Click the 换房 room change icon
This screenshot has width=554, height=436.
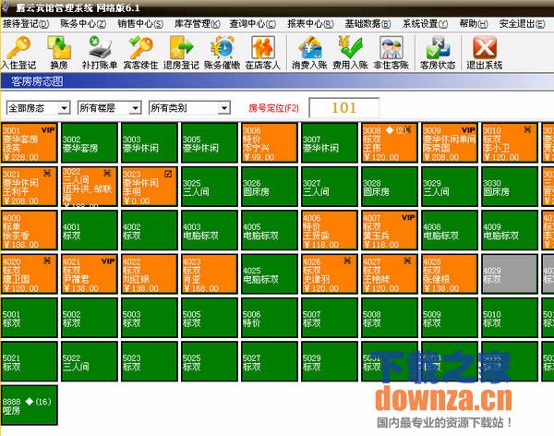click(x=58, y=52)
